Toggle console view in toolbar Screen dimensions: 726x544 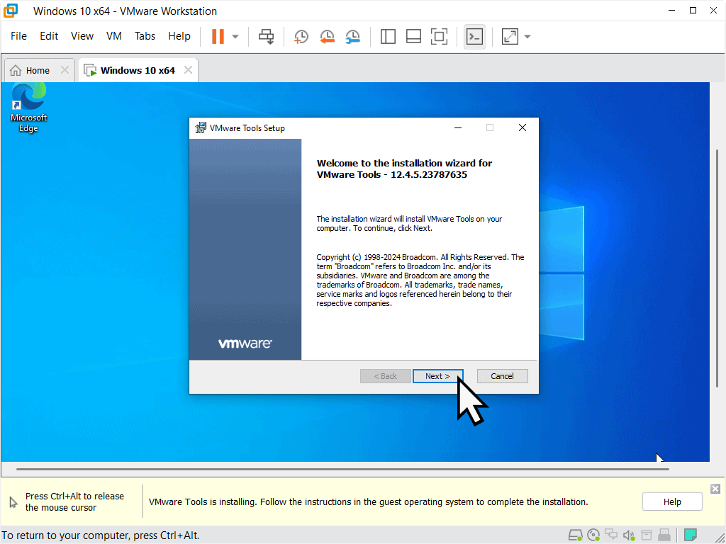tap(474, 37)
